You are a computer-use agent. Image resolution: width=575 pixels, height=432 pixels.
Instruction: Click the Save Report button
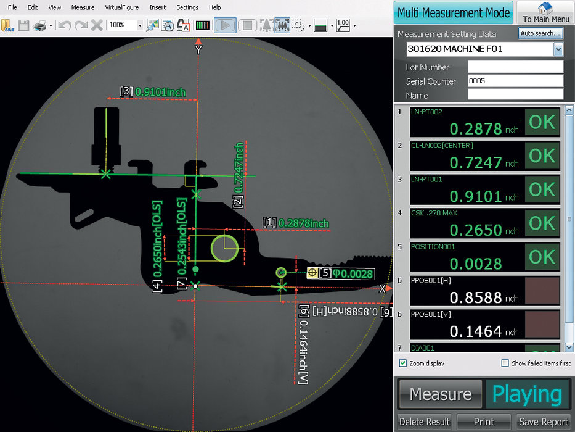(x=543, y=422)
